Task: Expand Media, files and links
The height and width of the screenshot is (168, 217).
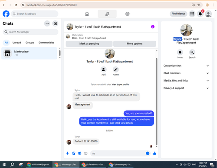Action: click(x=186, y=81)
